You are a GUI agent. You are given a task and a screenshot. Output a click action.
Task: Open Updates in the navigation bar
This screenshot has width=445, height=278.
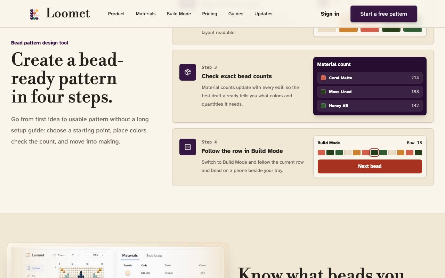pyautogui.click(x=264, y=14)
